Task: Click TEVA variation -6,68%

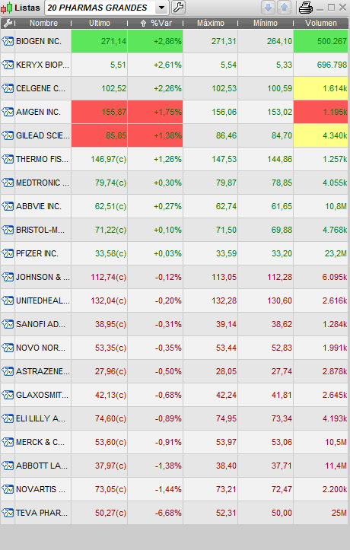Action: tap(168, 513)
